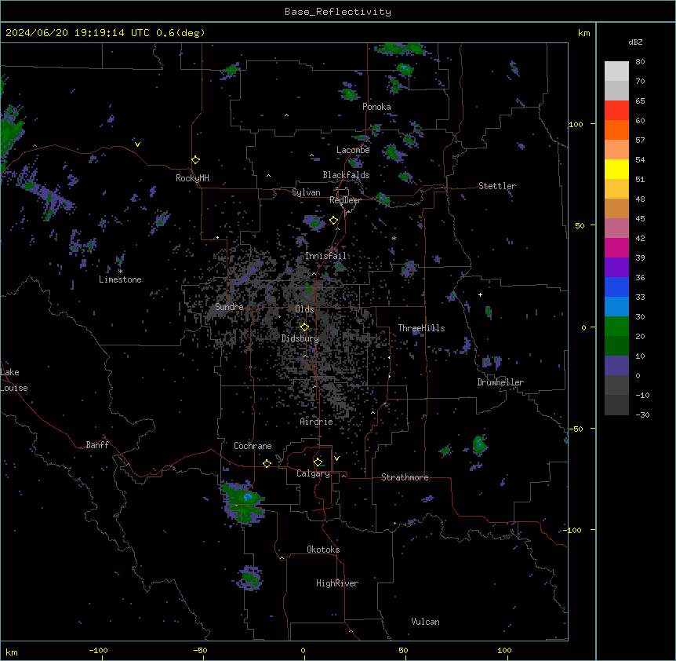Click the Lacombe label
Viewport: 676px width, 661px height.
[353, 150]
